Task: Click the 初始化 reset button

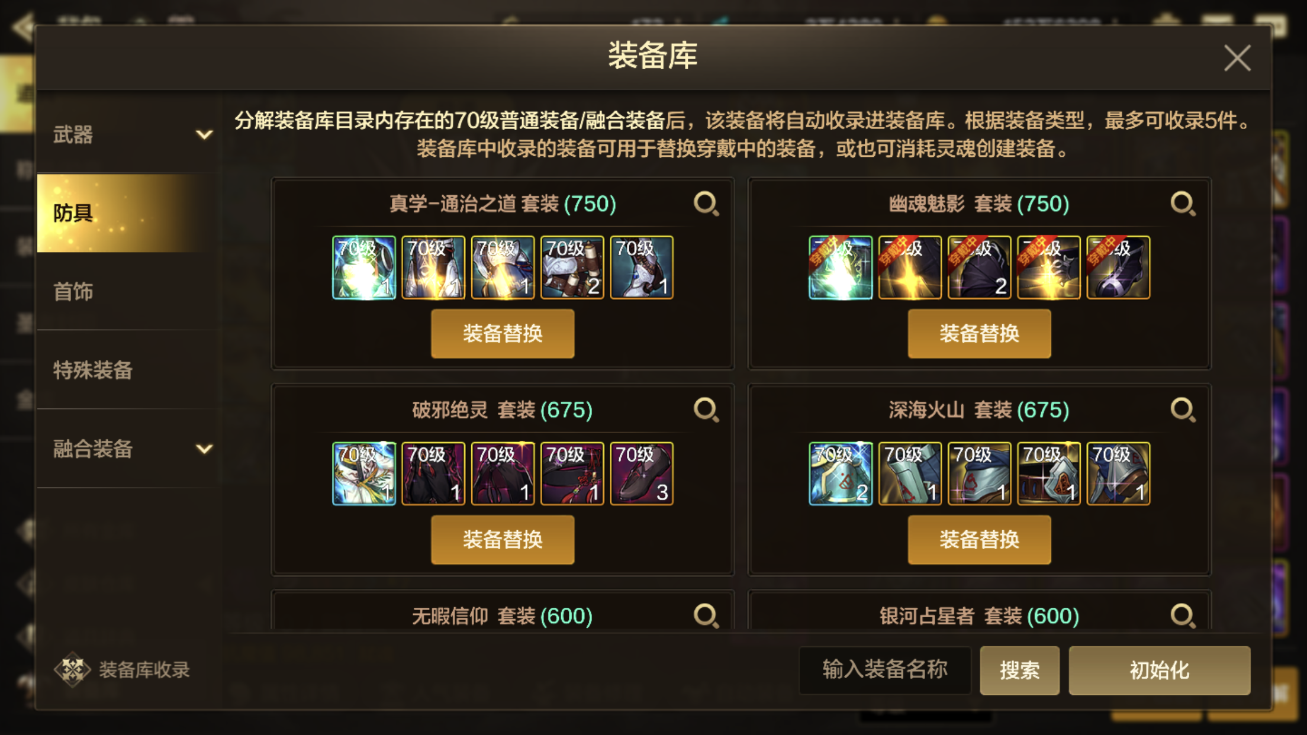Action: [x=1159, y=670]
